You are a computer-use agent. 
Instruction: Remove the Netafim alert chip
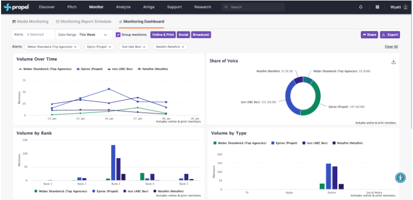point(183,47)
